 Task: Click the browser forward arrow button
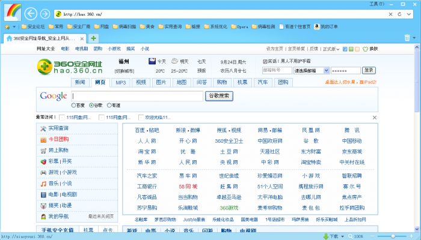45,14
